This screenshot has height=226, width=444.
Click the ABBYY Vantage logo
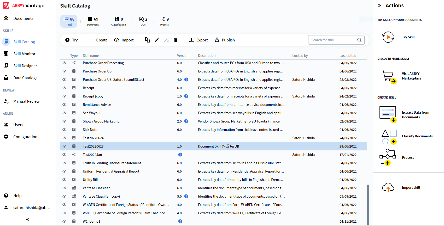pyautogui.click(x=24, y=5)
